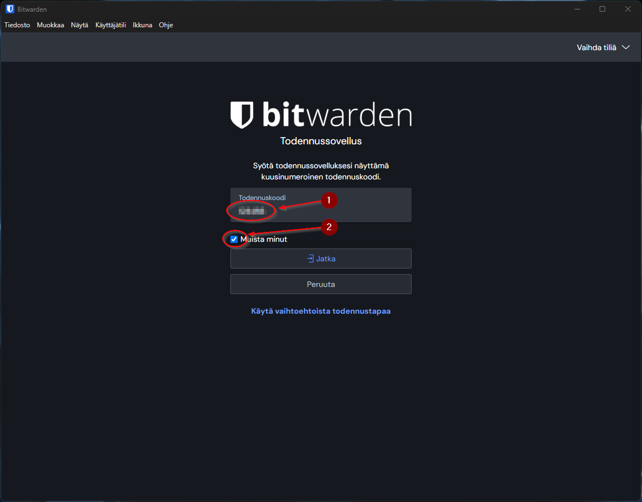Click the Bitwarden title bar app icon
Screen dimensions: 642x502
point(10,9)
